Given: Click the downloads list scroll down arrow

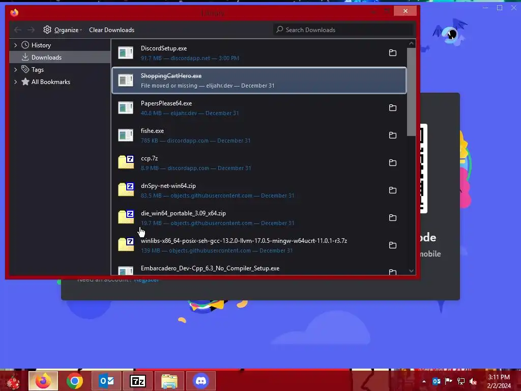Looking at the screenshot, I should pos(411,271).
